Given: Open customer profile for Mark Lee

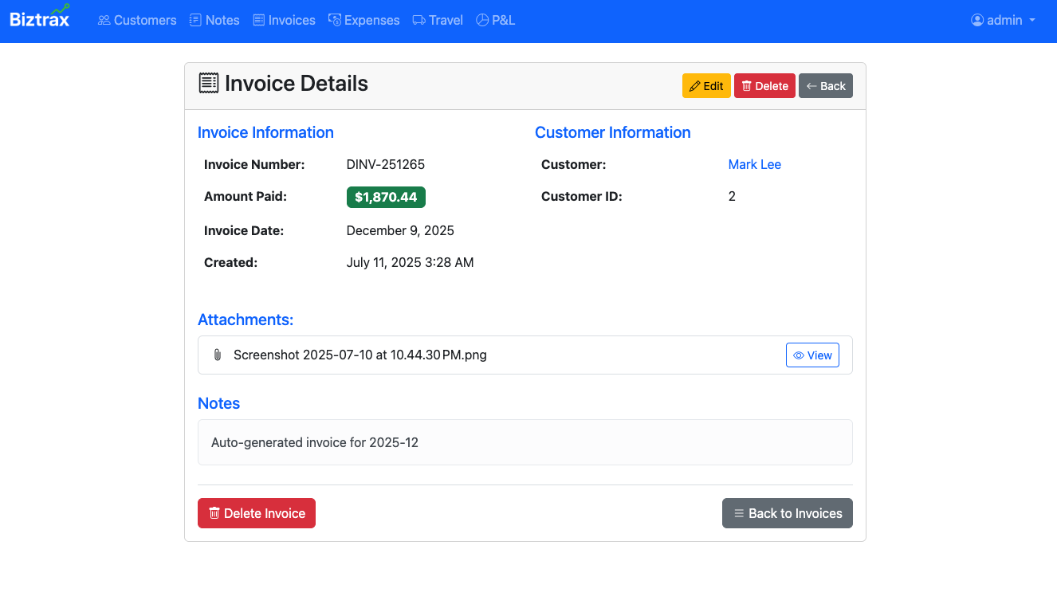Looking at the screenshot, I should 754,164.
